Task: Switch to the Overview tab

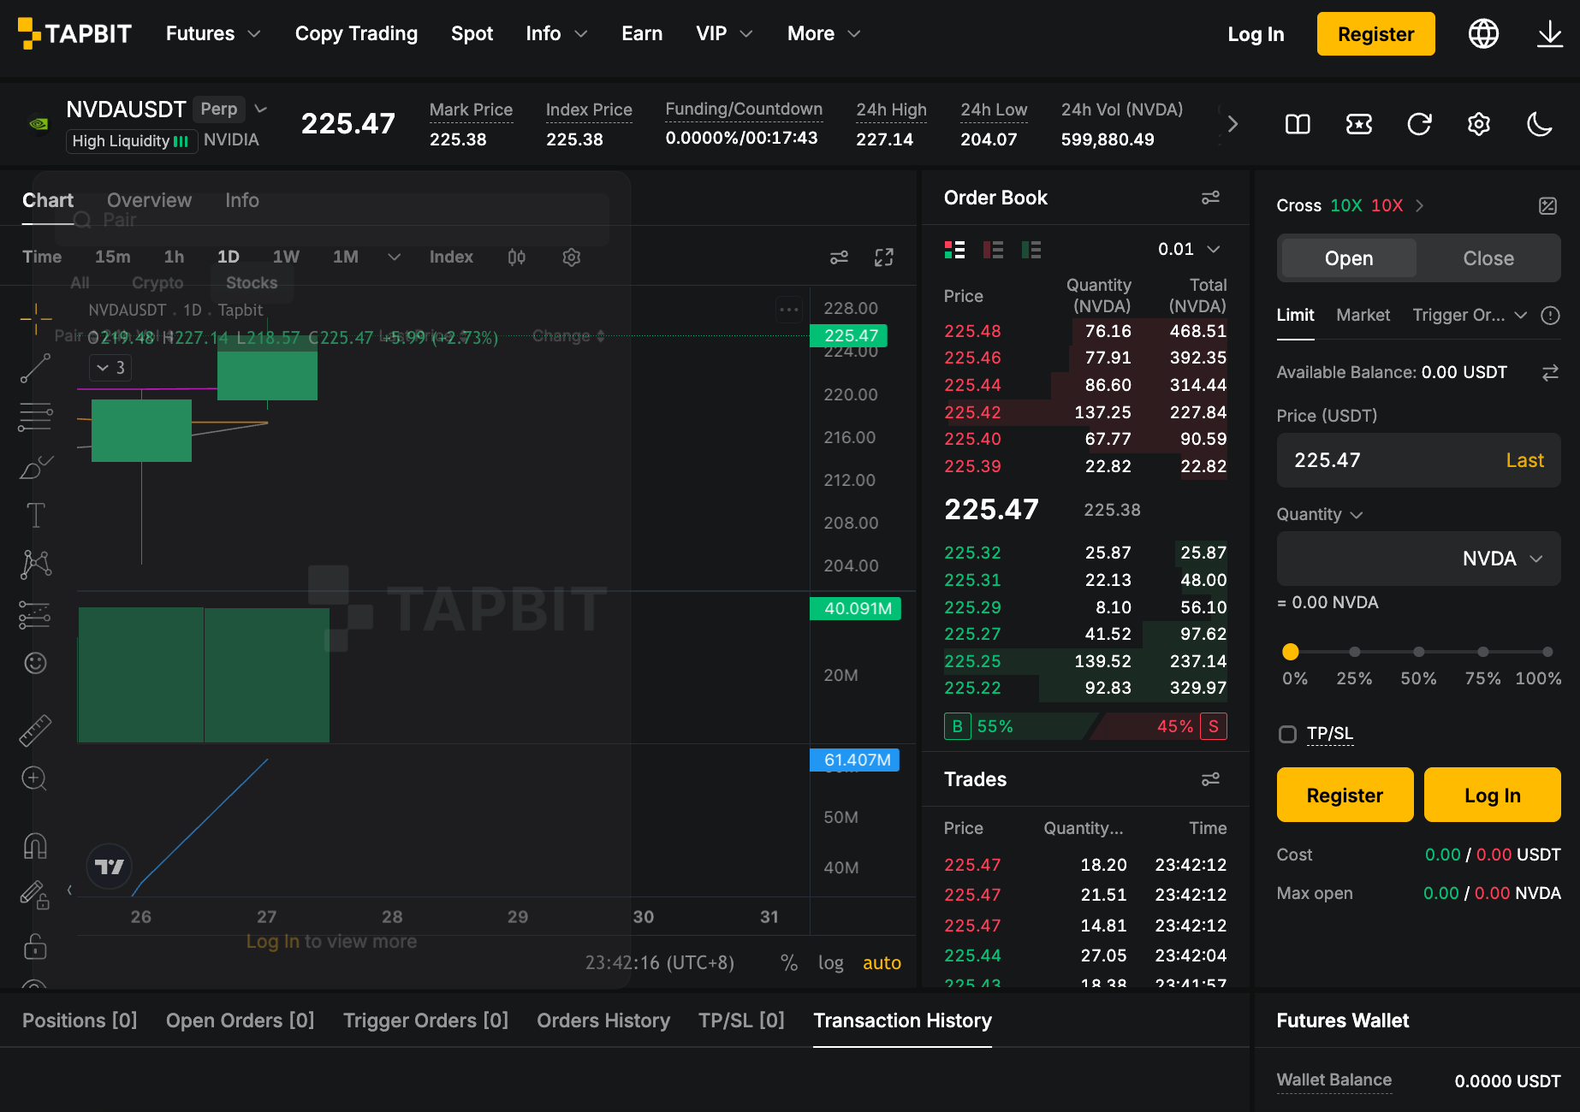Action: (x=149, y=200)
